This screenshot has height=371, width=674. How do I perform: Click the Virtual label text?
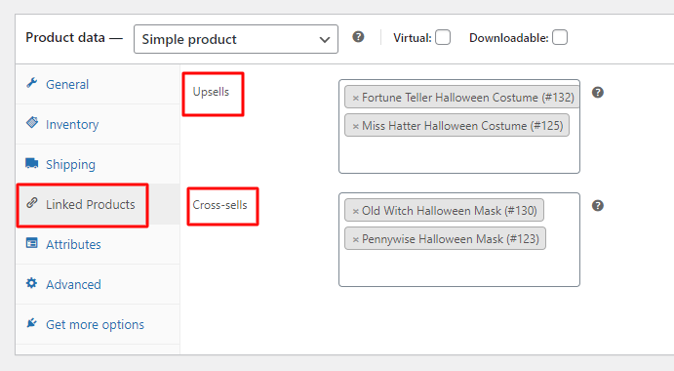(x=413, y=38)
